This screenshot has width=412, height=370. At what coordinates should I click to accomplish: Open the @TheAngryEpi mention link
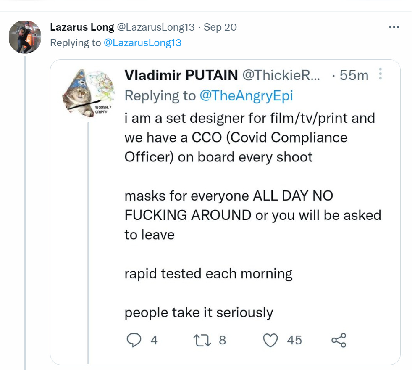click(x=246, y=95)
